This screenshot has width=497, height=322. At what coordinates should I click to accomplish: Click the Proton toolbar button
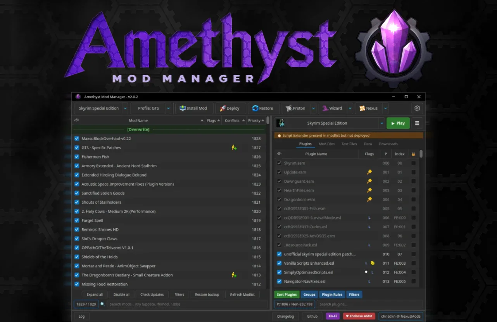tap(295, 108)
